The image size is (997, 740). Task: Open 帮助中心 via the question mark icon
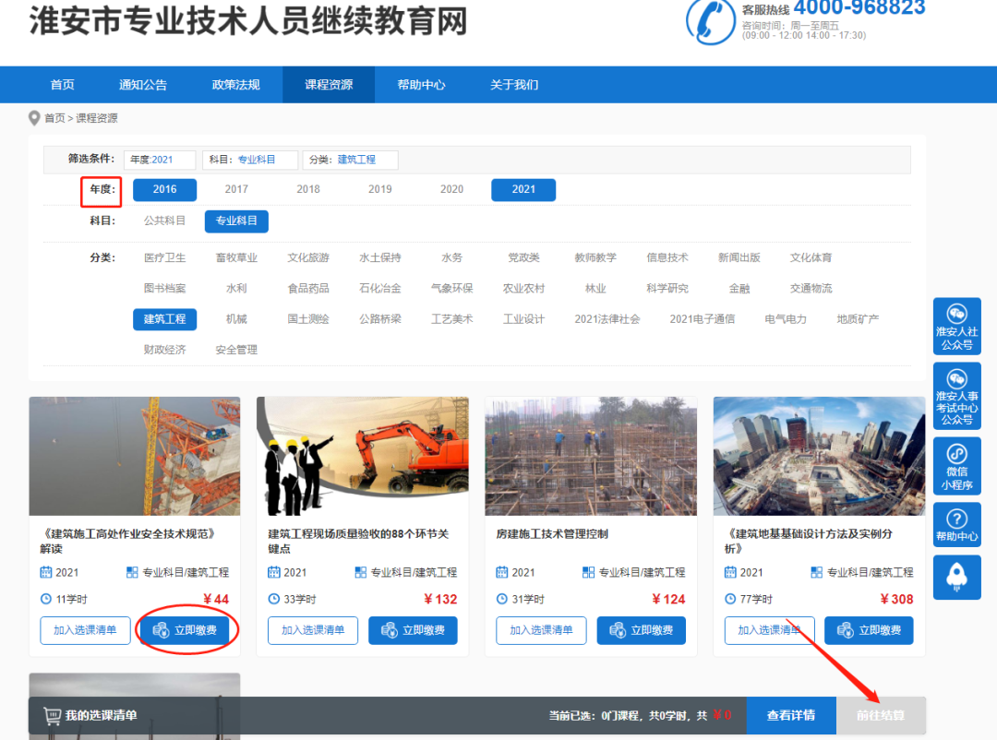(x=957, y=522)
